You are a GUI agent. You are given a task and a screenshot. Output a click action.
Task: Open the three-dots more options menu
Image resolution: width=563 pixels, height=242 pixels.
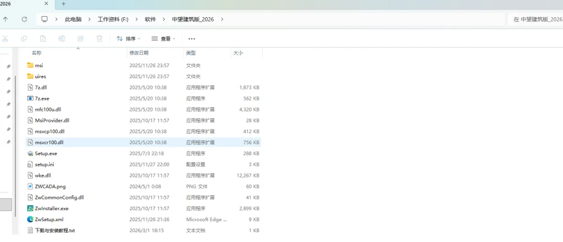[192, 39]
